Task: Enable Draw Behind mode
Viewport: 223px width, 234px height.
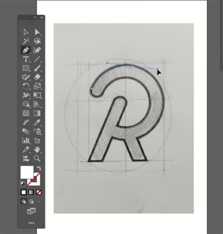Action: point(31,201)
